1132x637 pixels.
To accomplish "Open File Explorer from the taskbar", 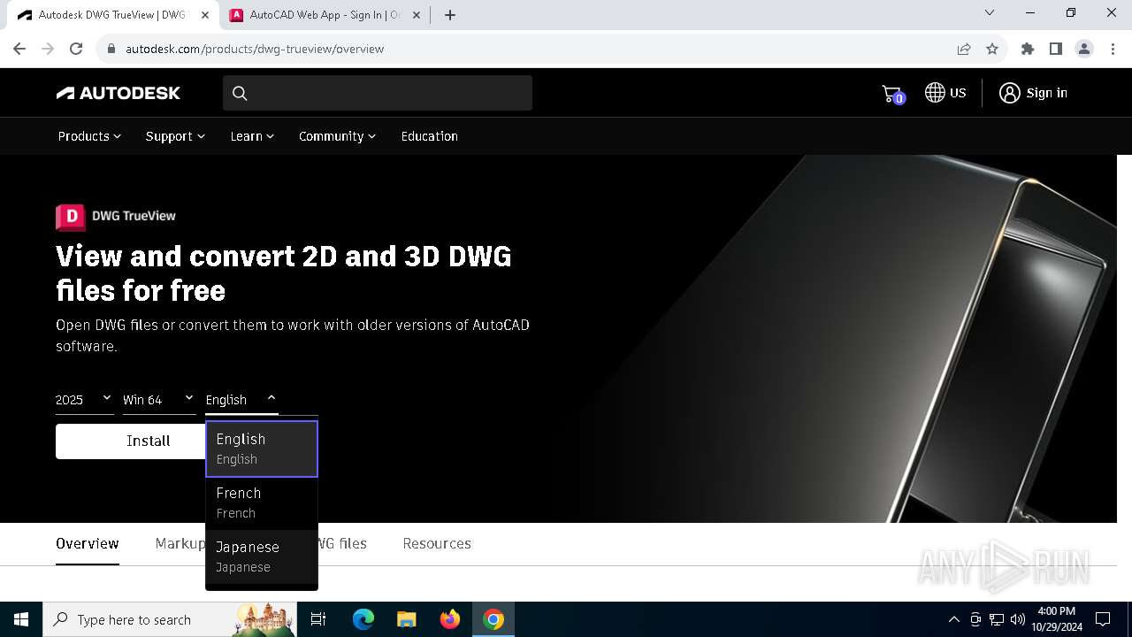I will pos(406,619).
